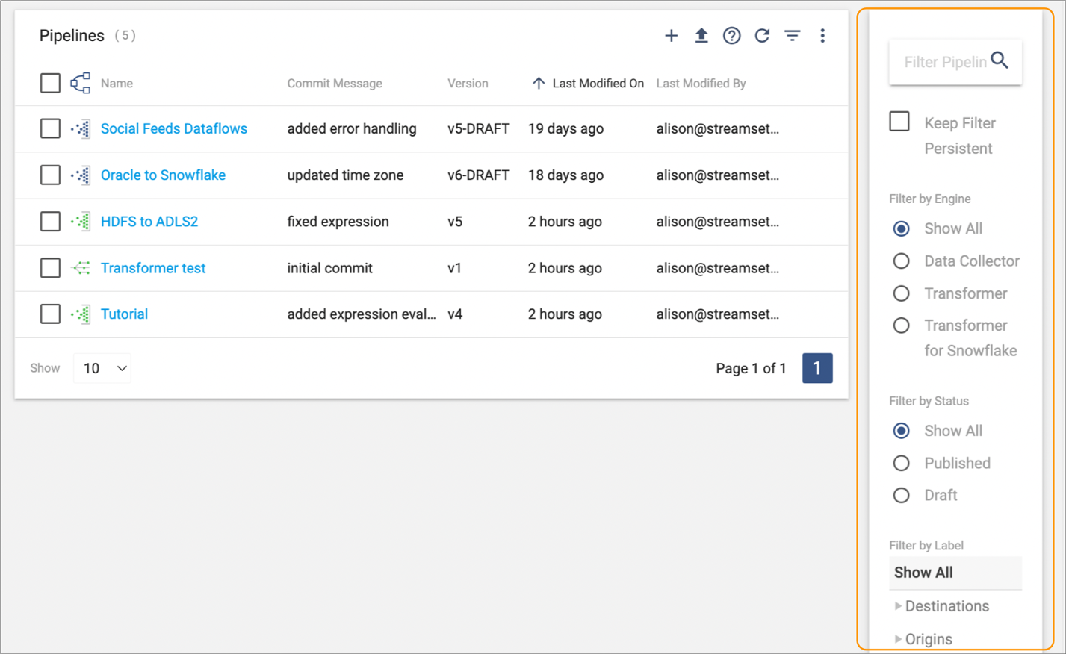Click the 'v4' version cell for Tutorial
Screen dimensions: 1066x654
coord(455,314)
